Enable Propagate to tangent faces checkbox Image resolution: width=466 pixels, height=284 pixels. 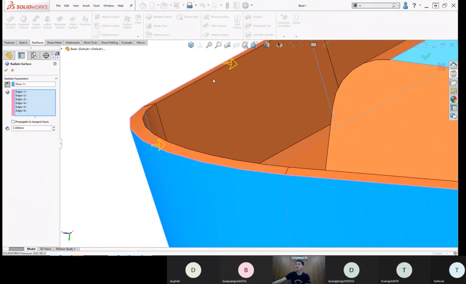(13, 122)
